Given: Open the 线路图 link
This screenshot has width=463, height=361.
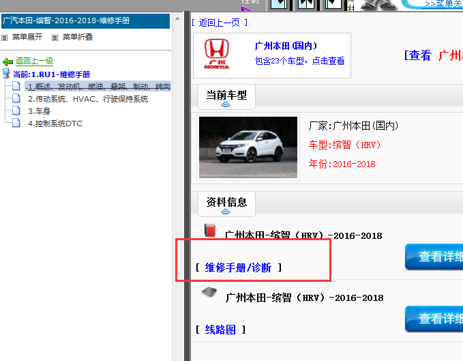Looking at the screenshot, I should tap(220, 330).
